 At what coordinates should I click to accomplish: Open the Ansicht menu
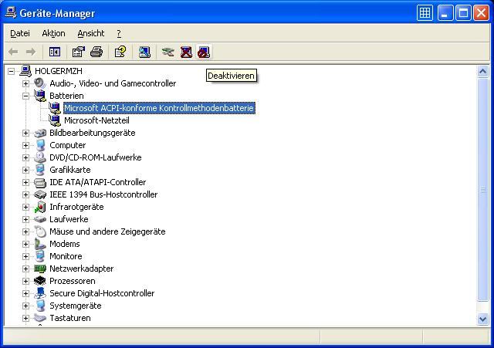click(x=91, y=33)
